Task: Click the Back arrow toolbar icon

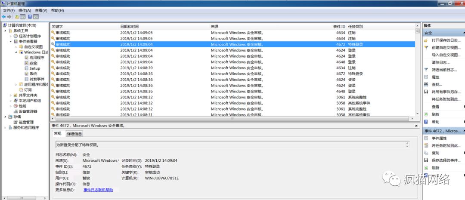Action: pyautogui.click(x=3, y=17)
